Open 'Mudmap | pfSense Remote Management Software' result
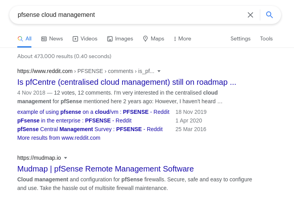The width and height of the screenshot is (294, 199). (105, 169)
